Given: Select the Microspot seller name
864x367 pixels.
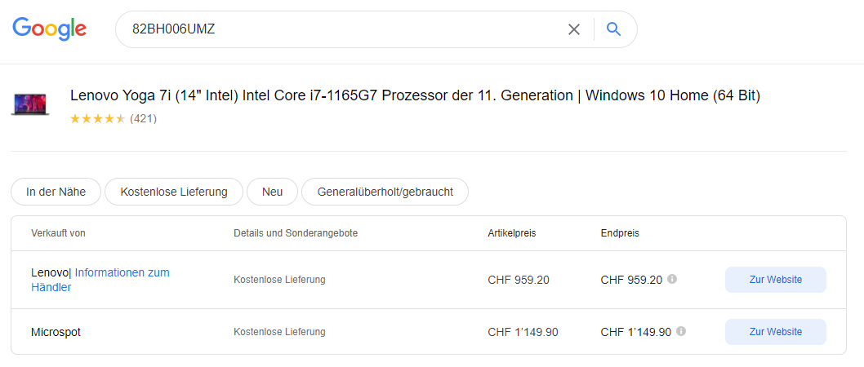Looking at the screenshot, I should click(x=56, y=332).
